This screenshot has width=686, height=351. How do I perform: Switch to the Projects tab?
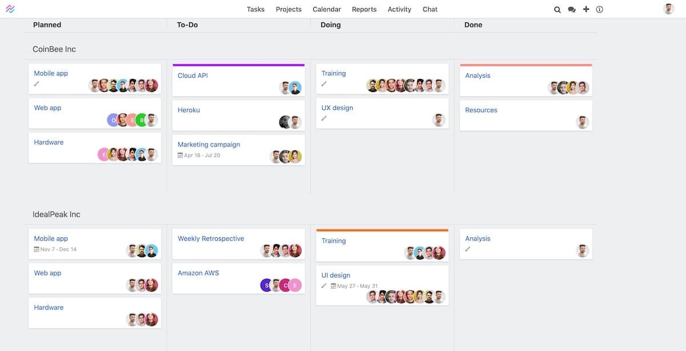click(x=289, y=9)
